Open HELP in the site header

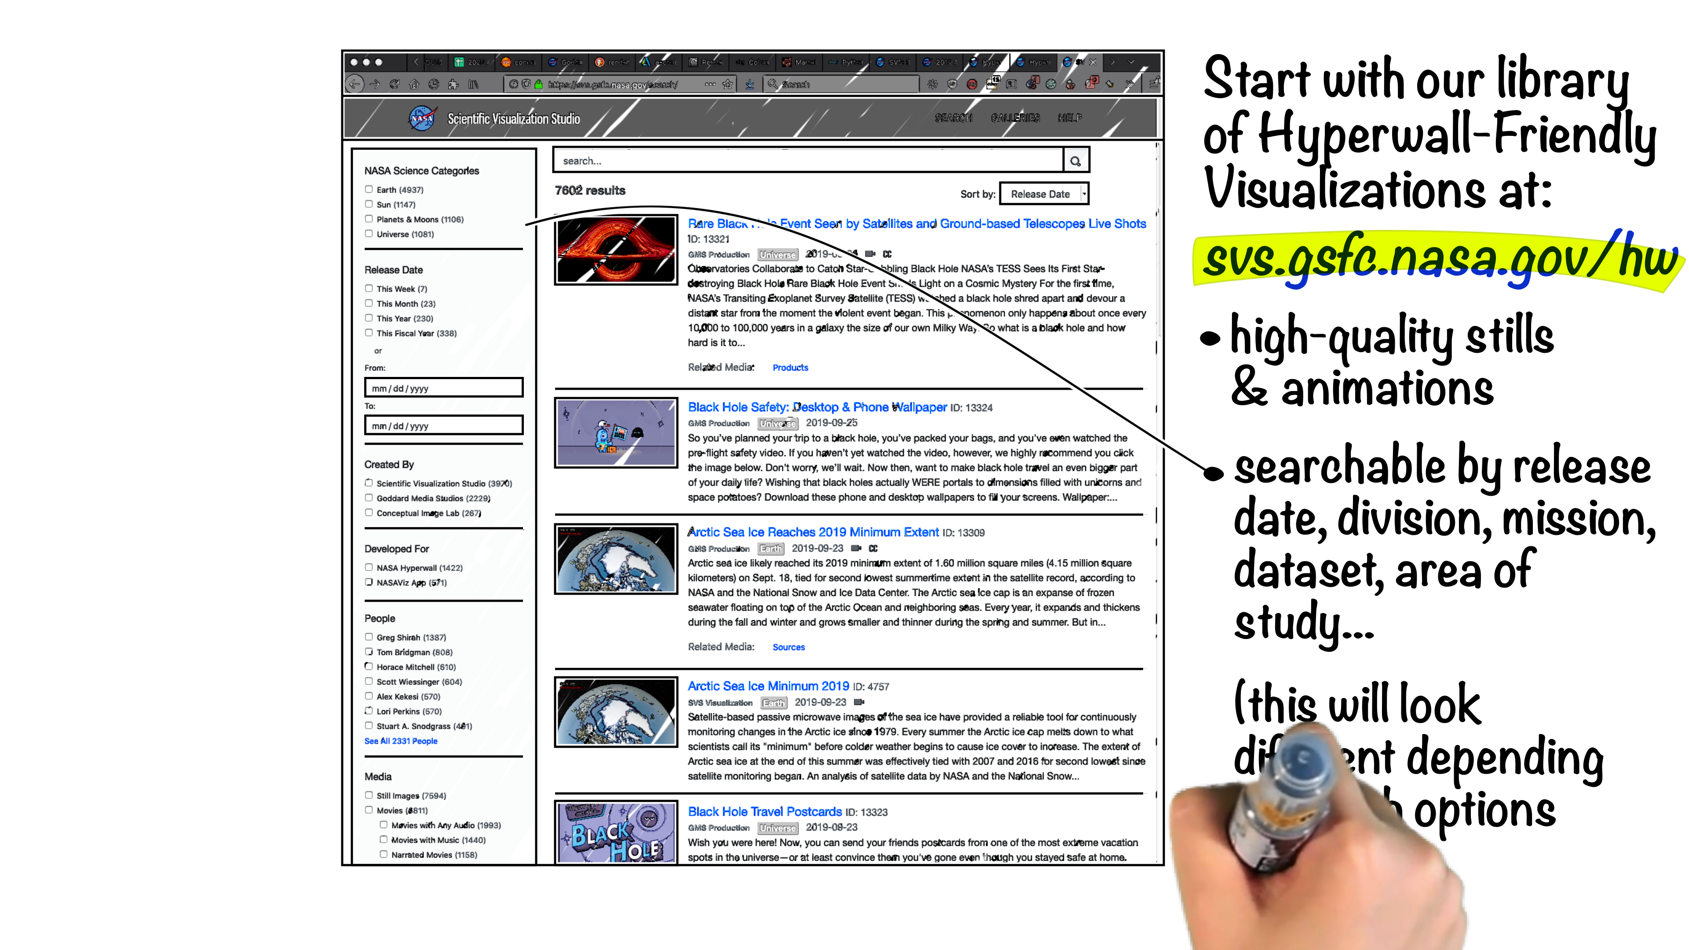(x=1069, y=118)
